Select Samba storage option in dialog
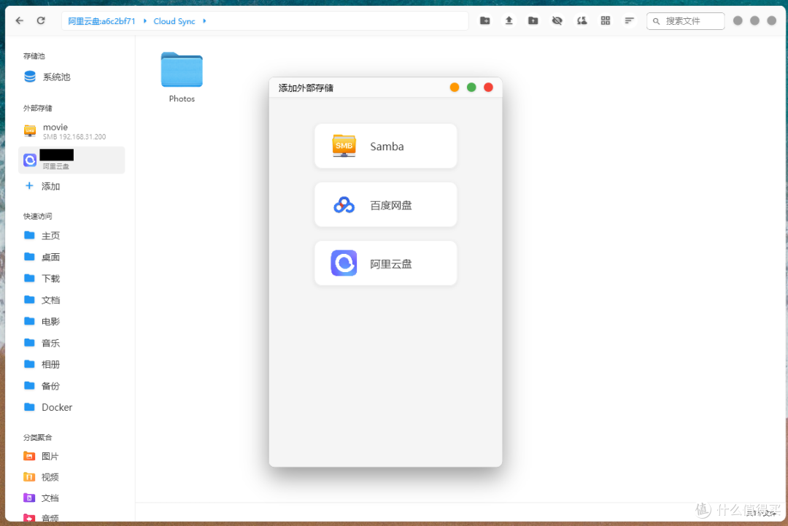This screenshot has height=526, width=788. pyautogui.click(x=385, y=146)
